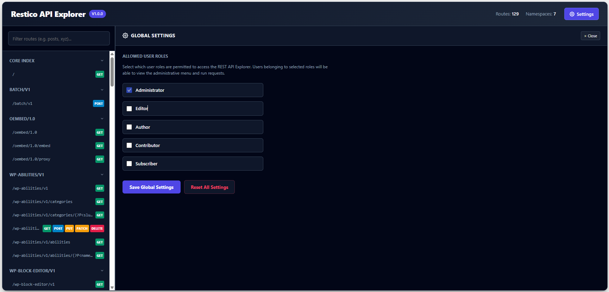
Task: Click GET badge beside /wp-abilities/v1/categories
Action: (100, 202)
